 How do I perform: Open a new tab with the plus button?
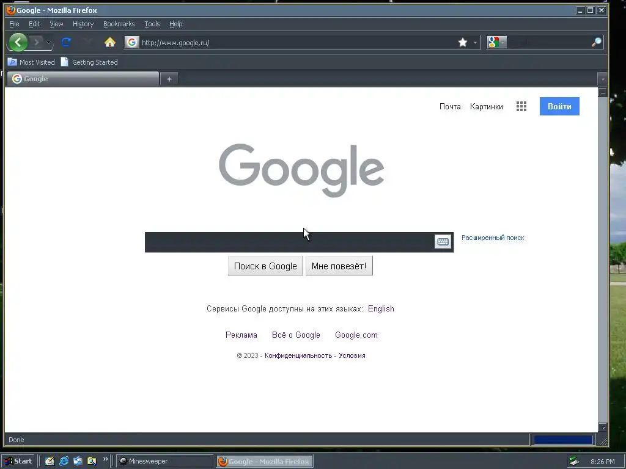[x=169, y=79]
